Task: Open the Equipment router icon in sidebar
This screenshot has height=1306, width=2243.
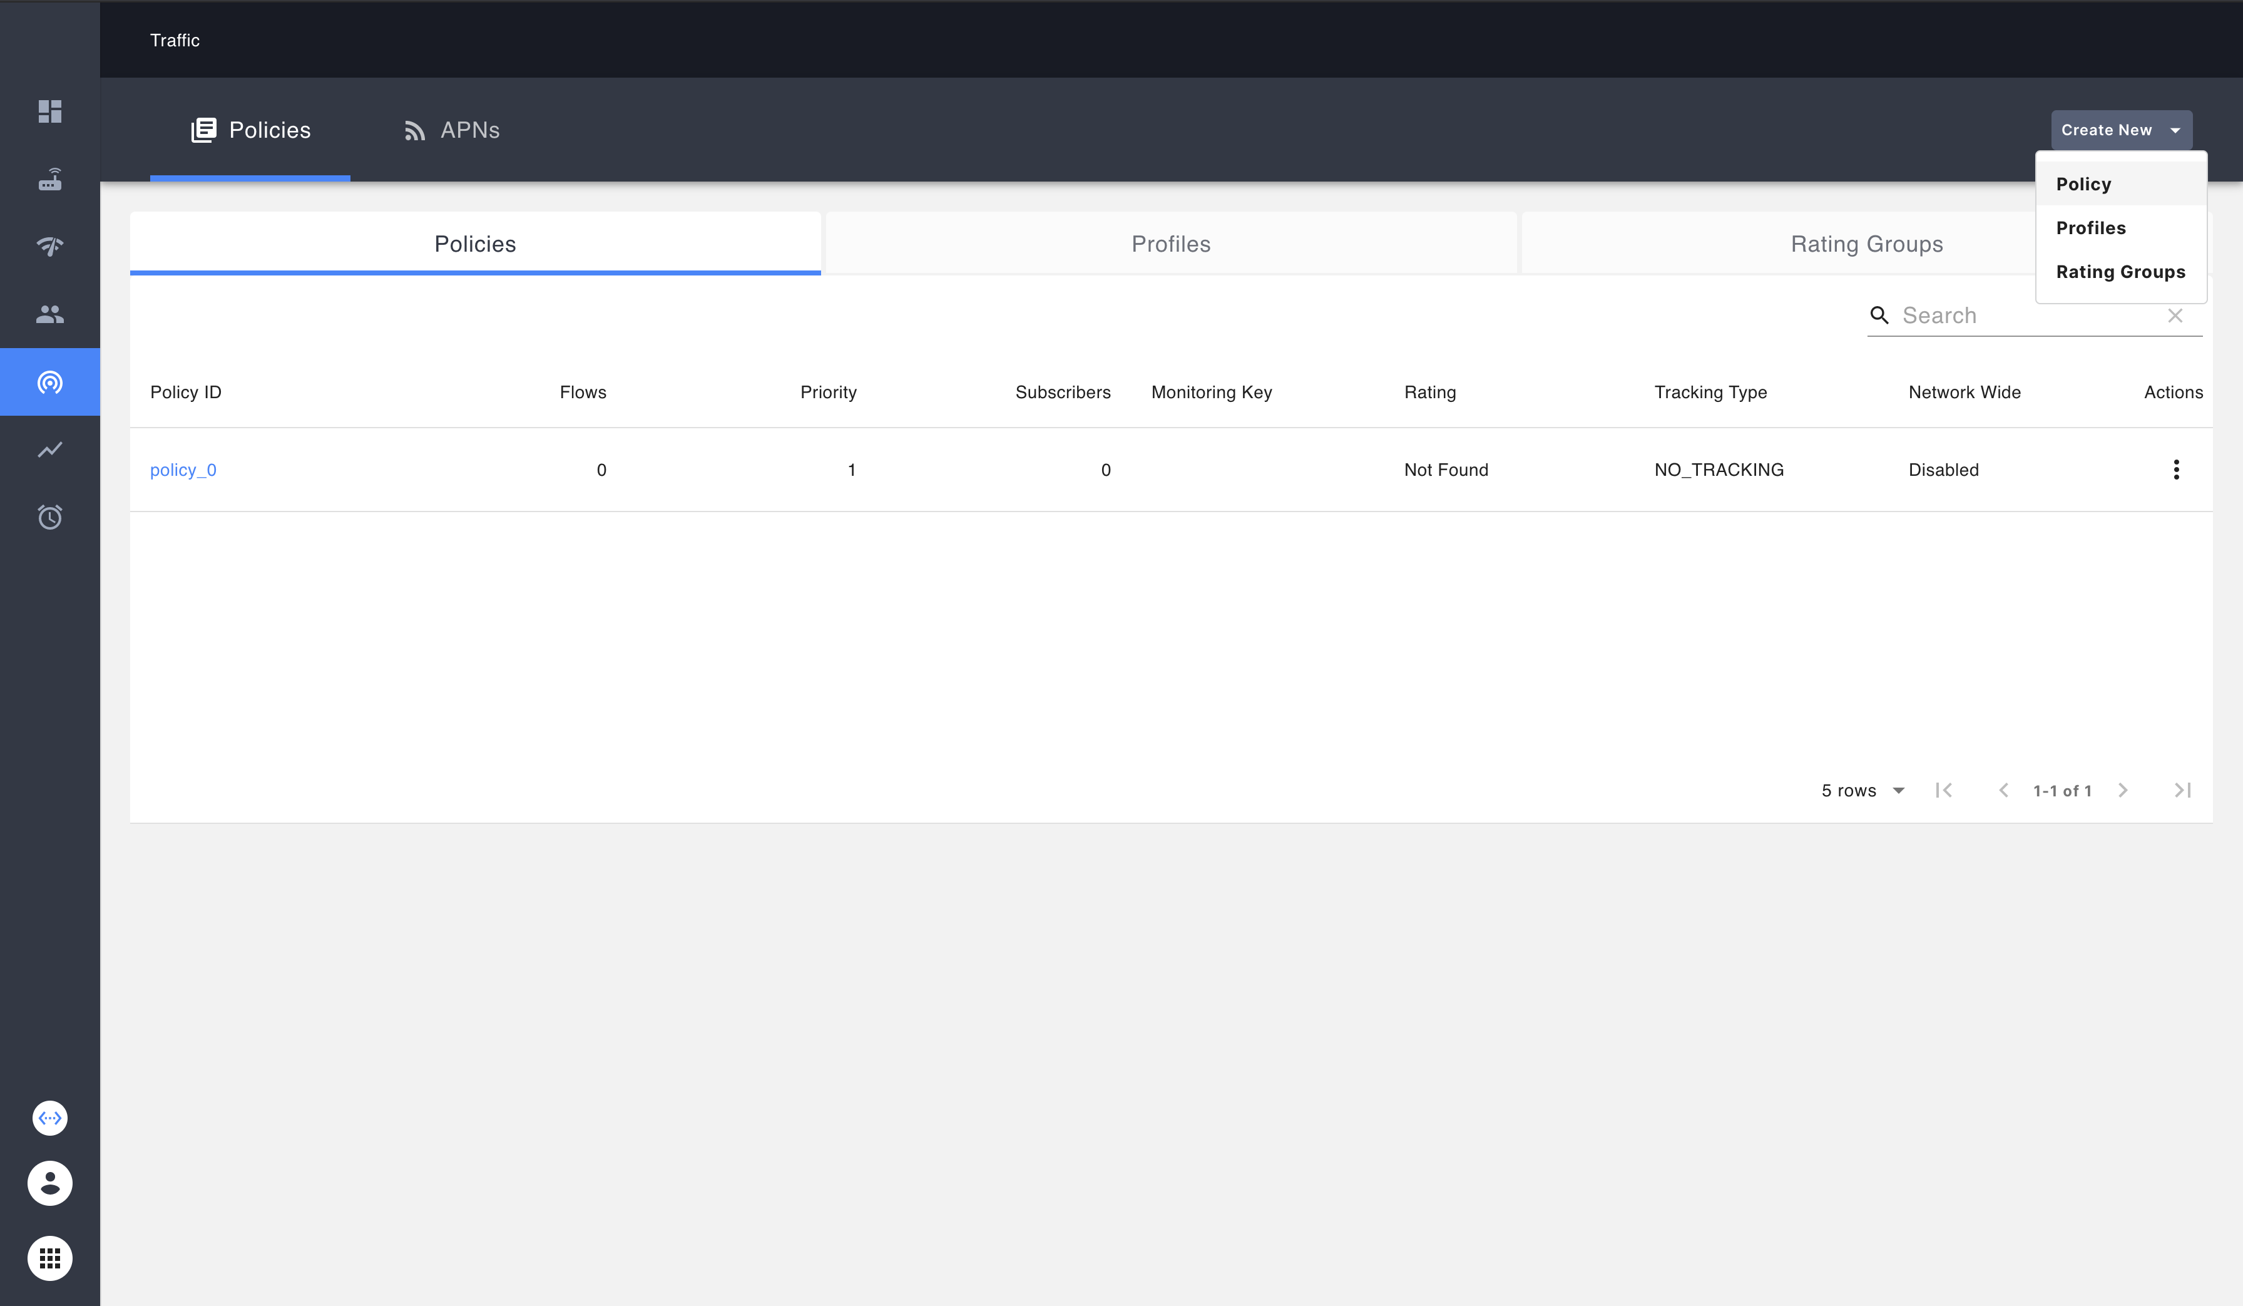Action: point(50,180)
